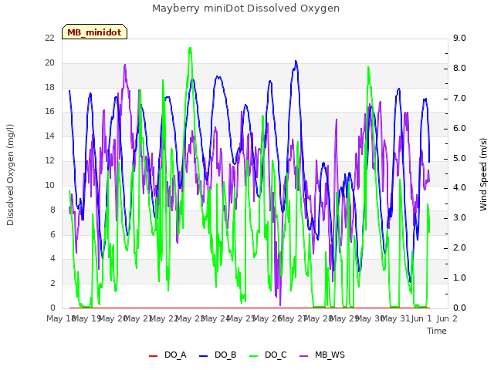Screen dimensions: 494x370
Task: Click the 0.0 wind speed tick label
Action: tap(459, 308)
